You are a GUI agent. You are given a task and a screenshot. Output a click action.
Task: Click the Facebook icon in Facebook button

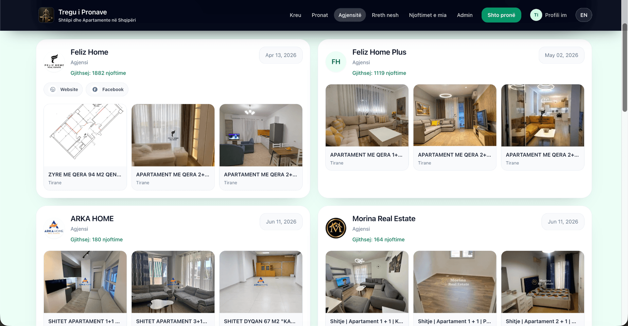pyautogui.click(x=95, y=90)
